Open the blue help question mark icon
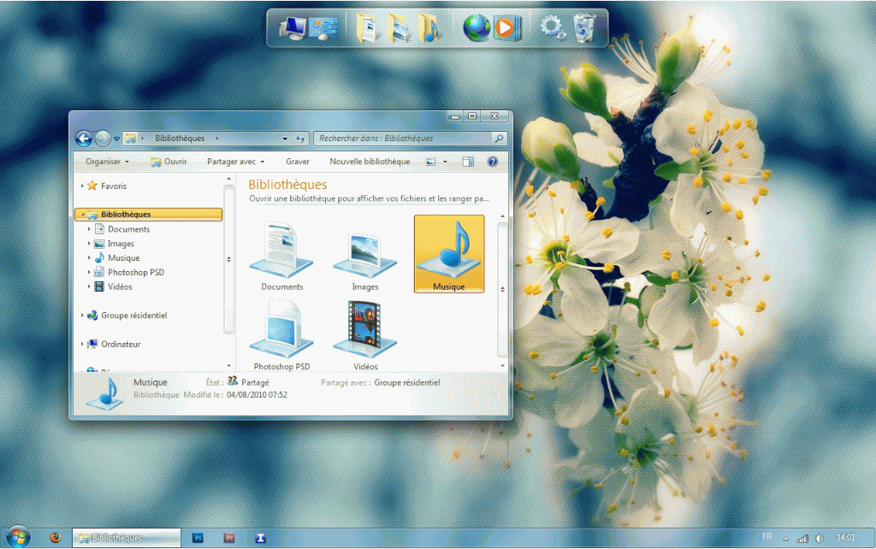876x549 pixels. tap(492, 162)
